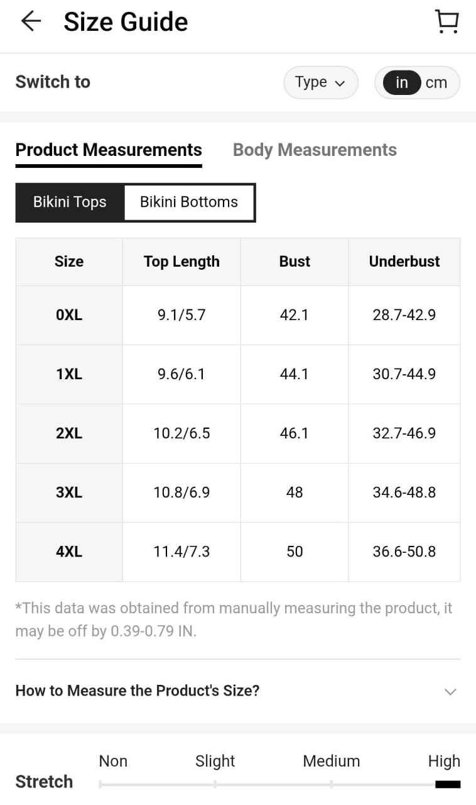This screenshot has height=805, width=476.
Task: Select the Product Measurements tab
Action: point(109,150)
